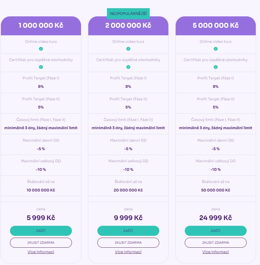Select the 2 000 000 Kč plan header
This screenshot has width=260, height=265.
tap(128, 26)
